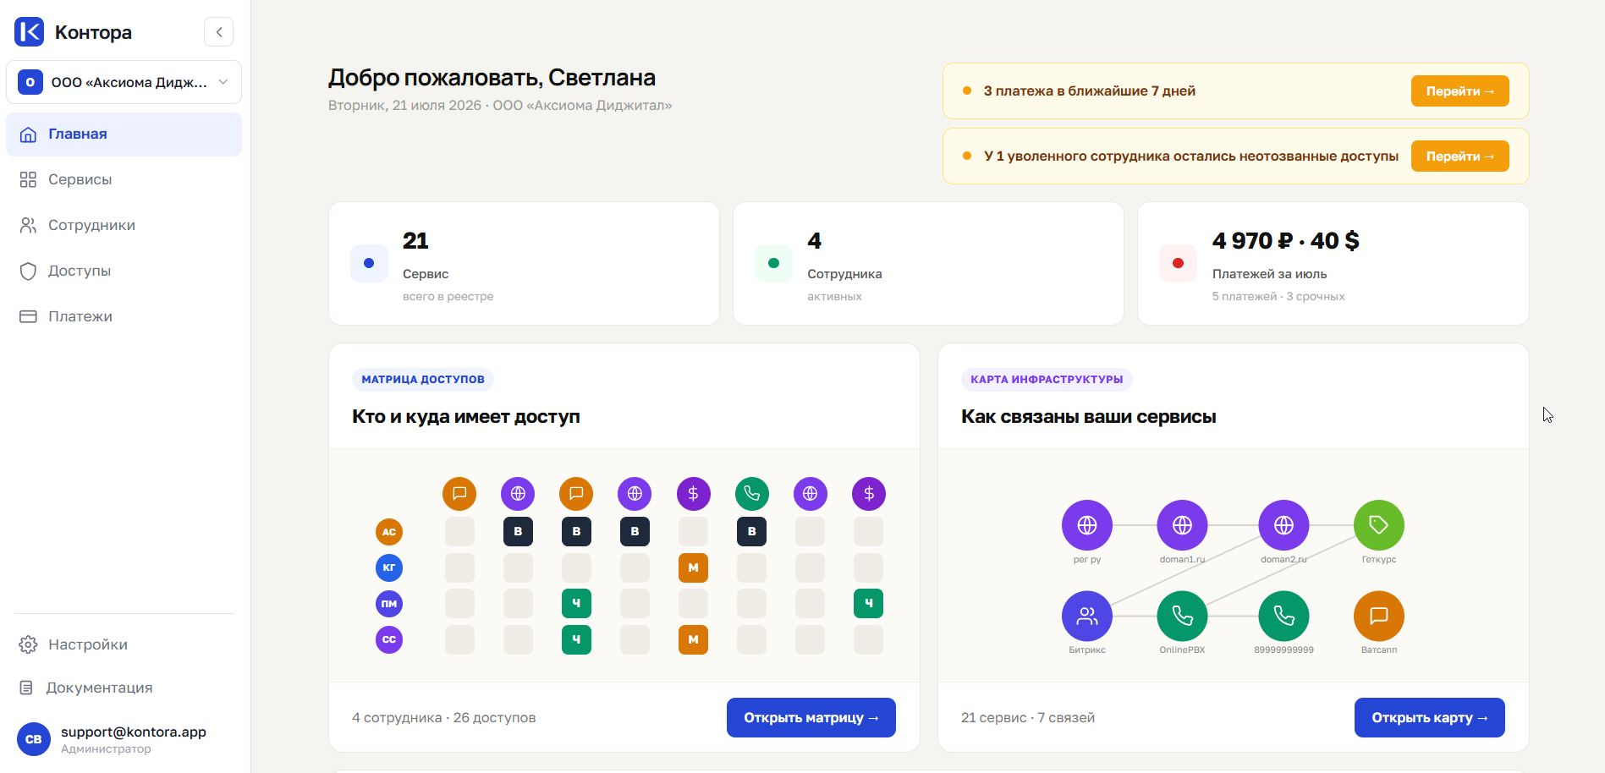Screen dimensions: 1605x773
Task: Click the КАРТА ИНФРАСТРУКТУРЫ tag
Action: click(1047, 380)
